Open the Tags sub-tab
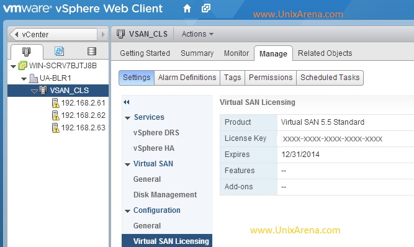The width and height of the screenshot is (414, 247). click(x=232, y=78)
